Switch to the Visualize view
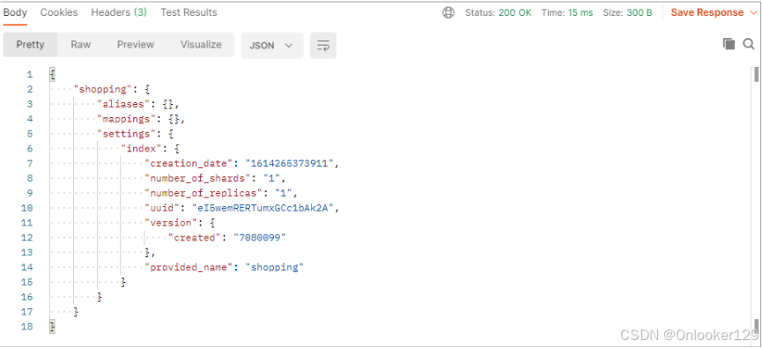Viewport: 762px width, 348px height. pos(201,45)
